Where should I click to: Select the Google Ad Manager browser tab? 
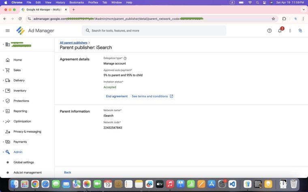pyautogui.click(x=44, y=10)
